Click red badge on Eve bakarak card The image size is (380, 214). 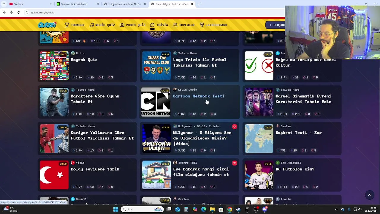(235, 163)
